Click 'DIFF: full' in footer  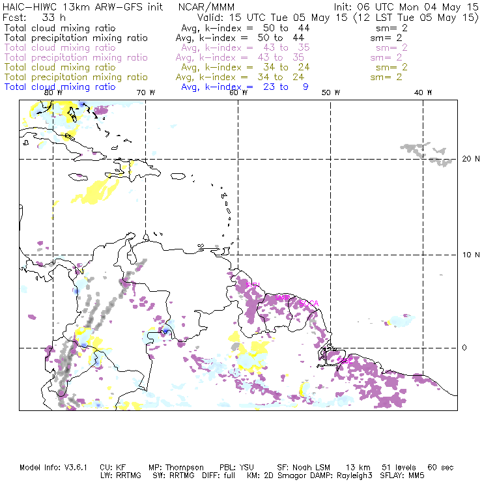[x=219, y=475]
